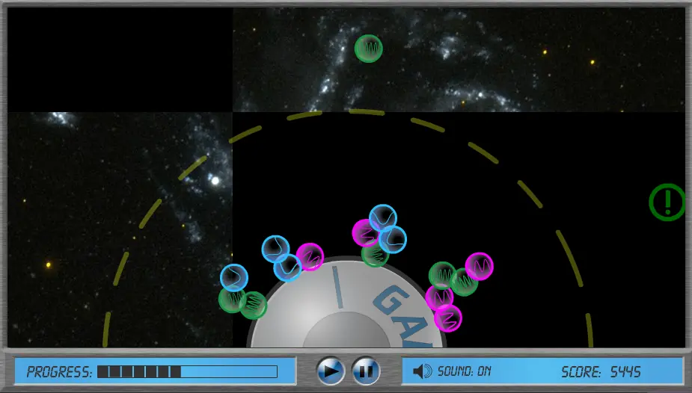Click the progress bar
The width and height of the screenshot is (692, 393).
click(187, 372)
